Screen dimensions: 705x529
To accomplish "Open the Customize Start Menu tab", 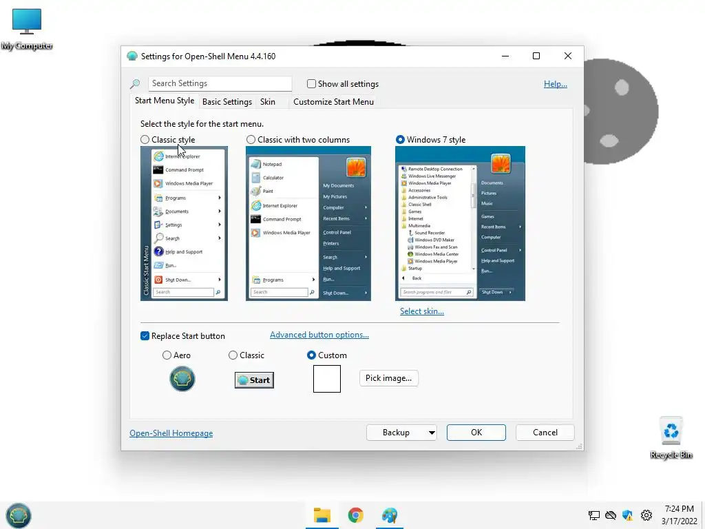I will click(x=334, y=102).
